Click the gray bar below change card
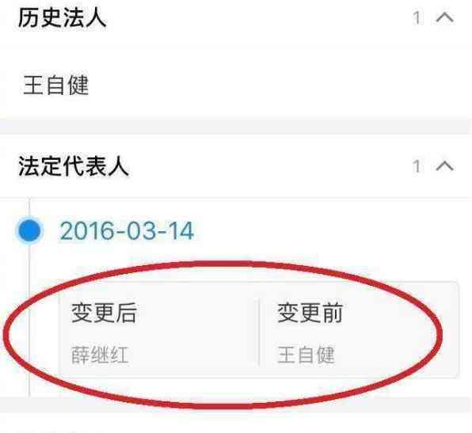 [x=236, y=405]
